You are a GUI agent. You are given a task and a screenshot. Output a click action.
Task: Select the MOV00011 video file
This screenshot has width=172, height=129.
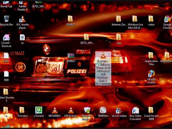[x=54, y=112]
